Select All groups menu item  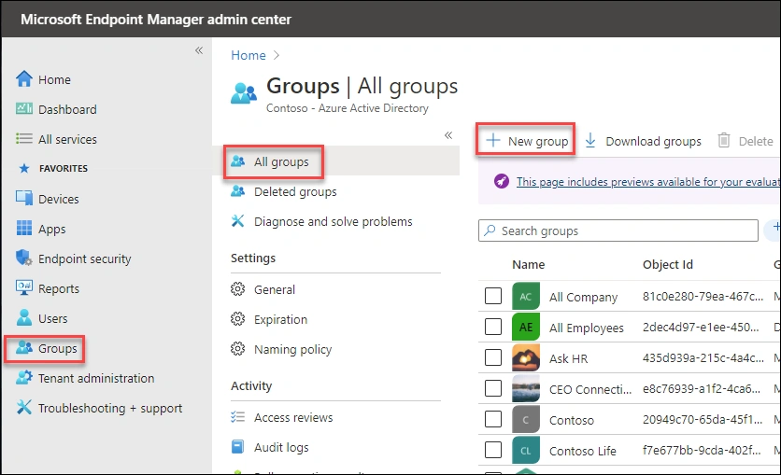[281, 161]
